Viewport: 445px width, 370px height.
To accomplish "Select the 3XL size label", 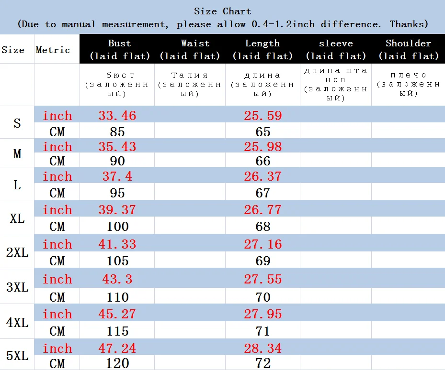I will [17, 287].
